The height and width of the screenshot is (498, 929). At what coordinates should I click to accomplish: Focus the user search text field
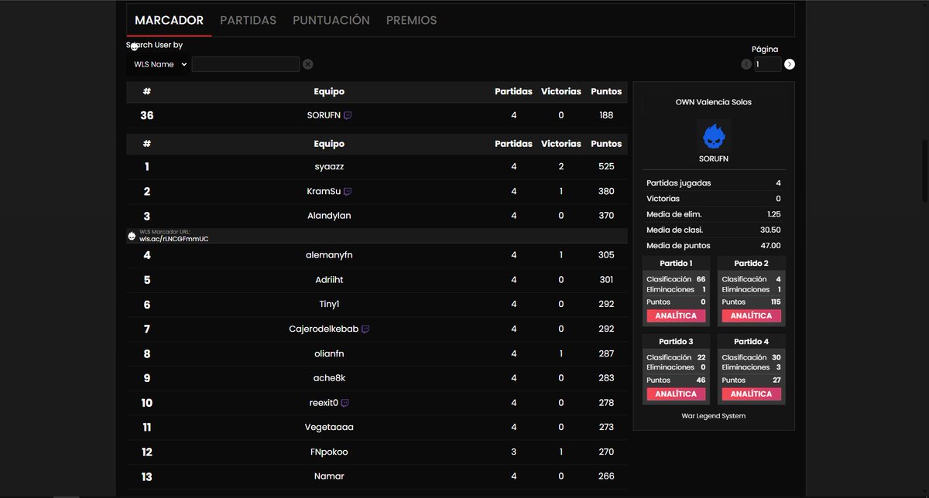[245, 64]
